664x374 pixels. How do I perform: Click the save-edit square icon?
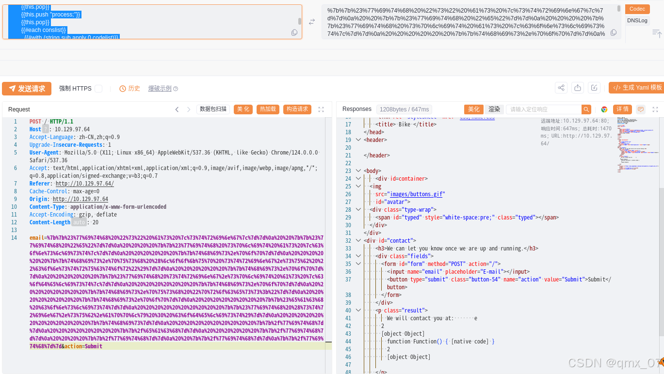pyautogui.click(x=594, y=88)
